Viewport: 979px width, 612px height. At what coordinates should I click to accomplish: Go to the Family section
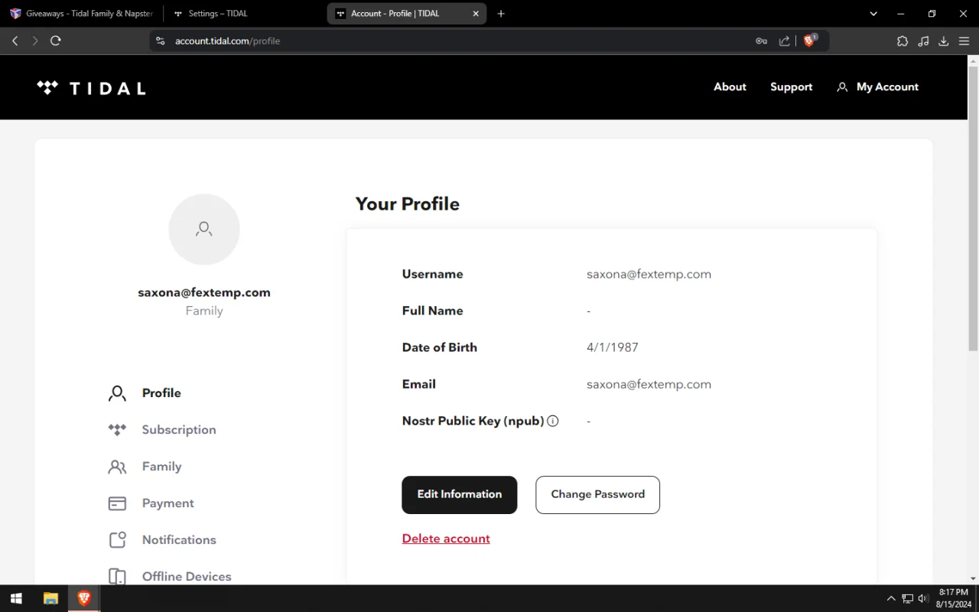pyautogui.click(x=162, y=467)
